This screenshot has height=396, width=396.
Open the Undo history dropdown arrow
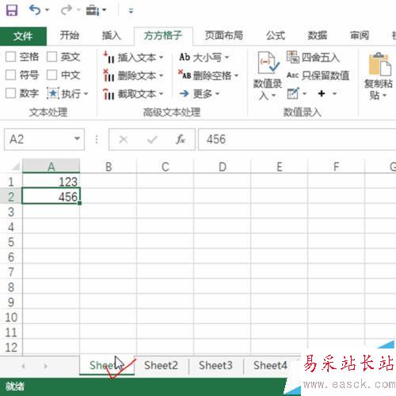tap(48, 10)
